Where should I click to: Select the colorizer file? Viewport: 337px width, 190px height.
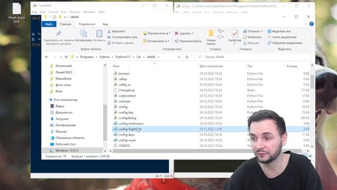[x=124, y=101]
